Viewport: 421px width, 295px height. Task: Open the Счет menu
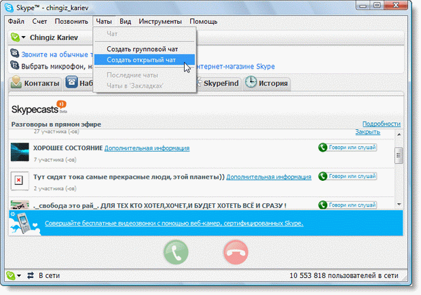click(x=39, y=22)
